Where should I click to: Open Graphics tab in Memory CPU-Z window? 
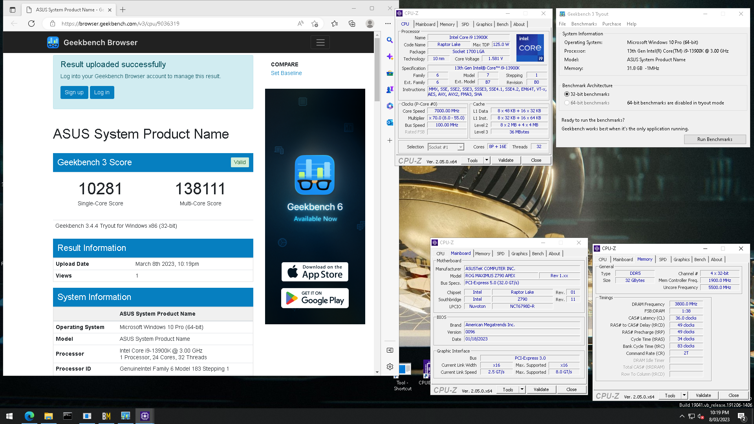(x=681, y=260)
